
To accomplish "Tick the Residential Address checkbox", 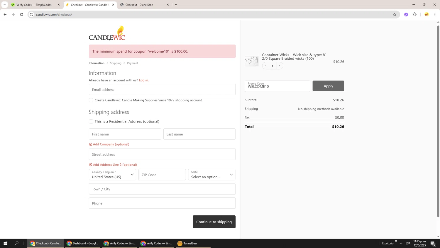I will point(91,121).
